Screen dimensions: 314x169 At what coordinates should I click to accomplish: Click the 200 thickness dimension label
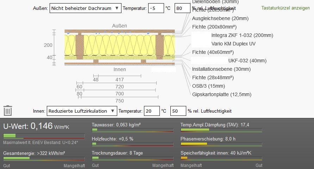[x=48, y=45]
